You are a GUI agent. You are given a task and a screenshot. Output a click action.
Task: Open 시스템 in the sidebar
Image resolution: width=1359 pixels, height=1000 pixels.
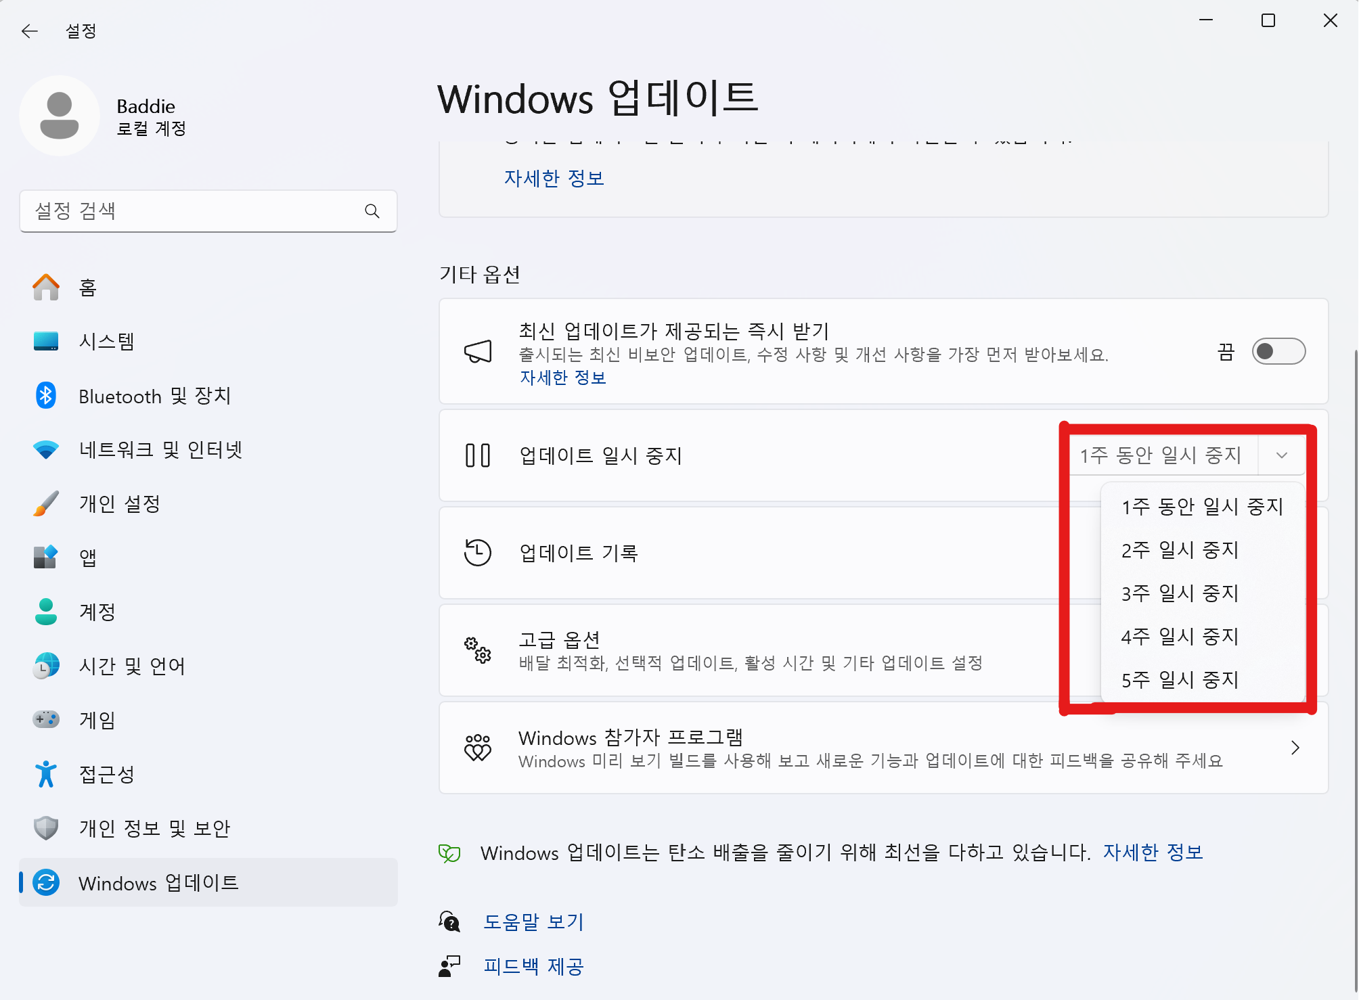106,342
